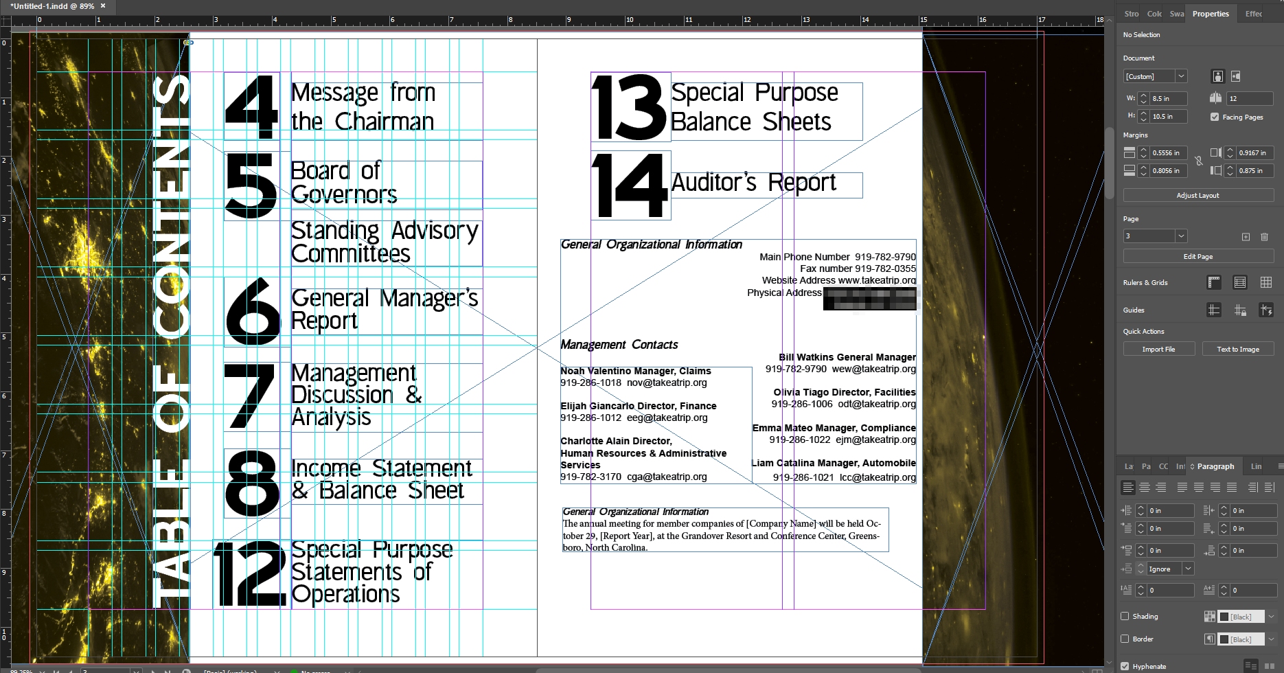Open the [Custom] document preset dropdown
Screen dimensions: 1284x673
[1181, 76]
